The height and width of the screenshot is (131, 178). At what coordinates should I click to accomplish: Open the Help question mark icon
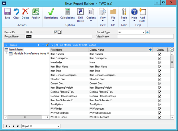134,12
